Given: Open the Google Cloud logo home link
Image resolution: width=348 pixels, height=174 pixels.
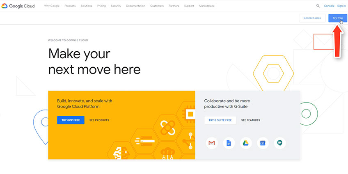Looking at the screenshot, I should [18, 6].
